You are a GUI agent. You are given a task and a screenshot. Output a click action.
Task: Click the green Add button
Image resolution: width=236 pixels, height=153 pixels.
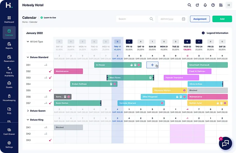222,19
